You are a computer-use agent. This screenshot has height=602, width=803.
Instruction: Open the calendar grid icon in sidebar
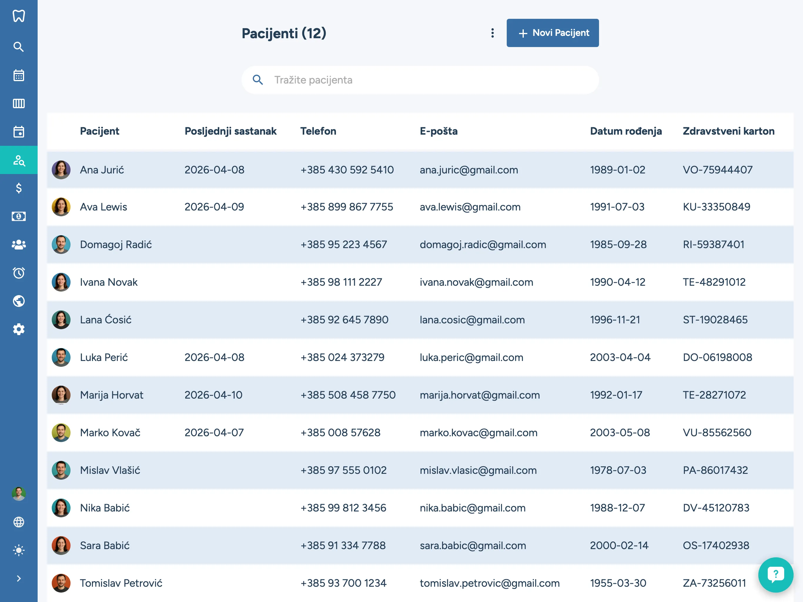[19, 75]
